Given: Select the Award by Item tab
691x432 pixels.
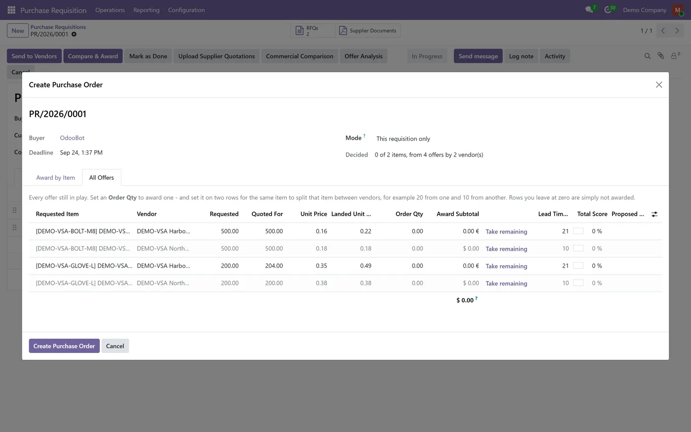Looking at the screenshot, I should 55,178.
